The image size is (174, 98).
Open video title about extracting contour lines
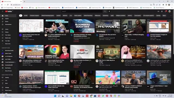pos(31,35)
